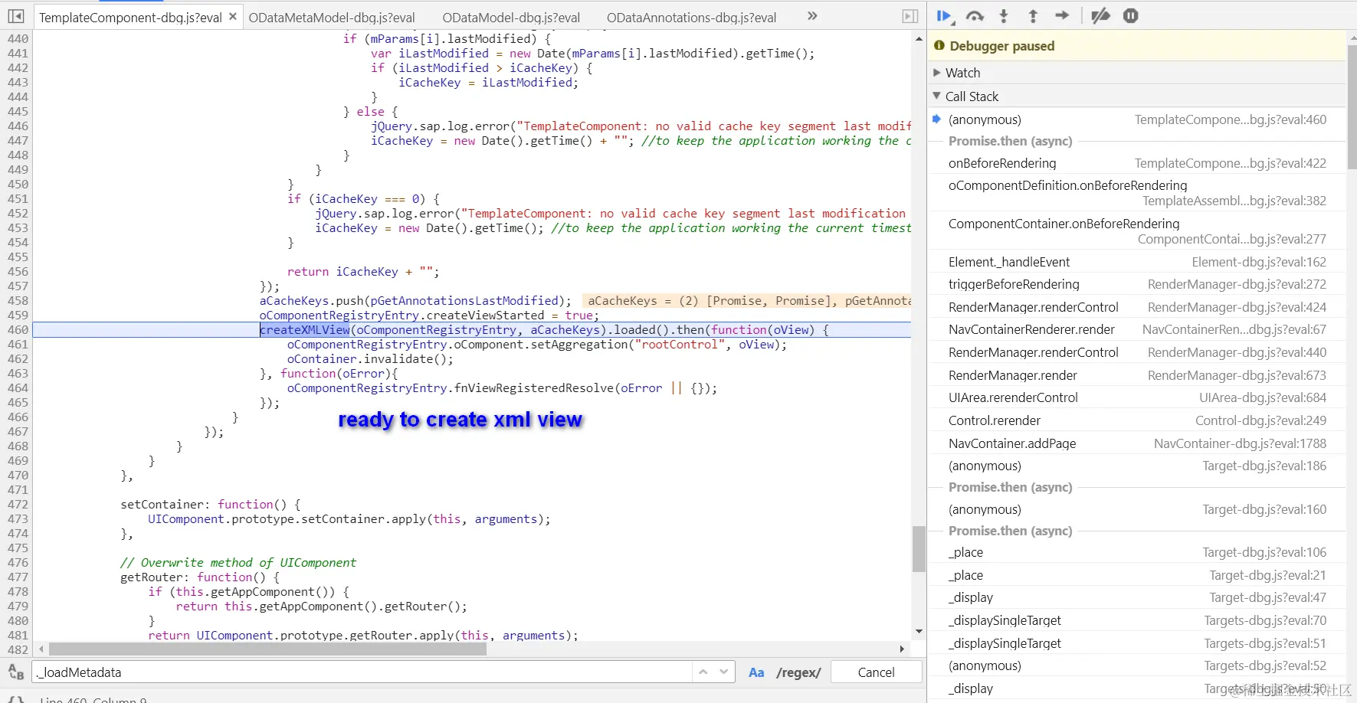This screenshot has height=703, width=1357.
Task: Select onBeforeRendering call stack frame
Action: [1136, 163]
